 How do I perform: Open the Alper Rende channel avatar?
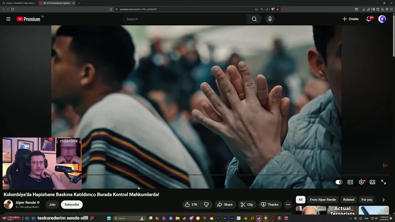point(8,204)
